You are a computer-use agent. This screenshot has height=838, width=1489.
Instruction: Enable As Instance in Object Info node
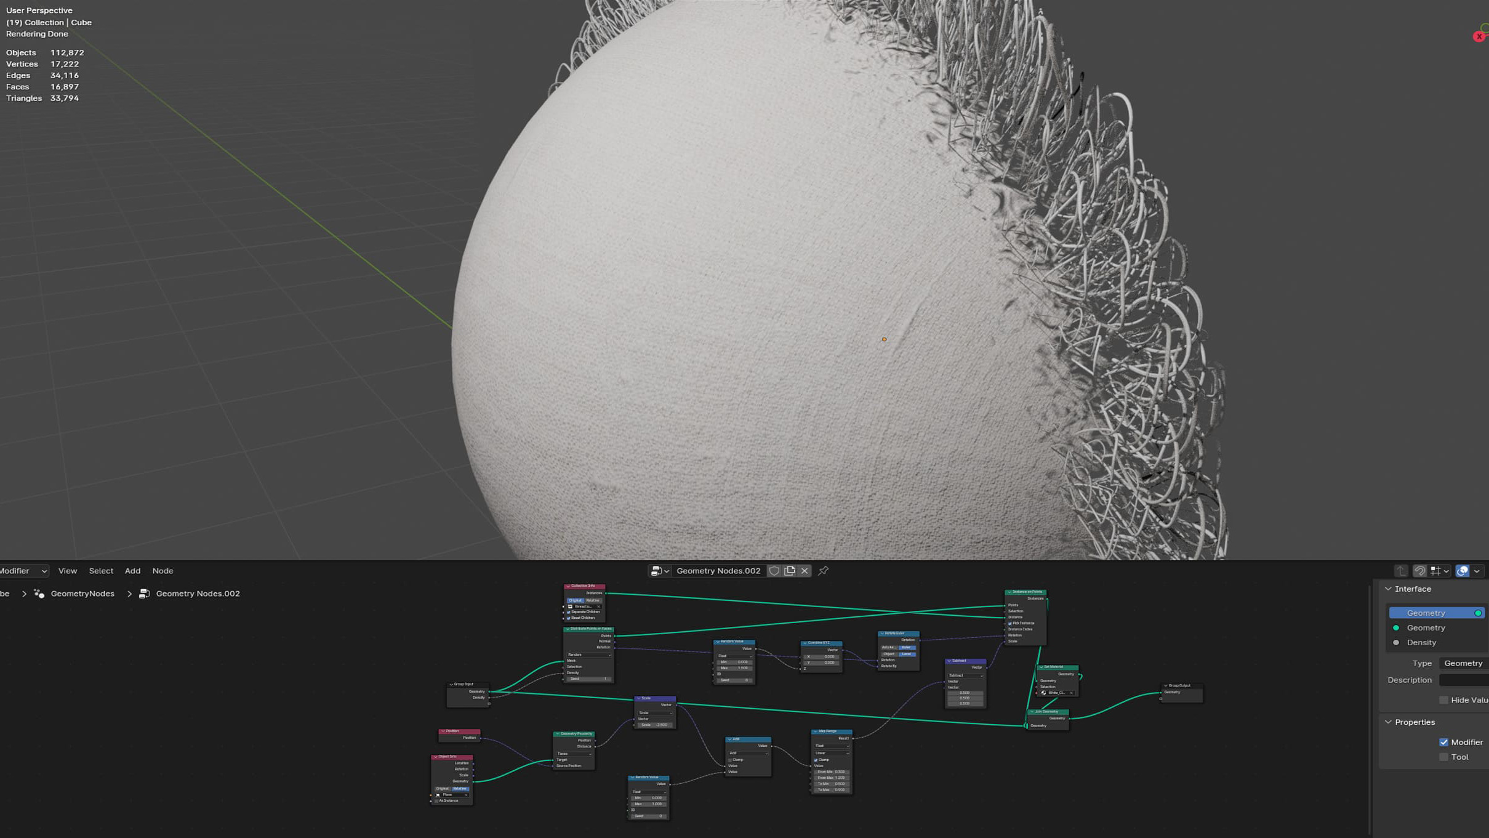(436, 801)
